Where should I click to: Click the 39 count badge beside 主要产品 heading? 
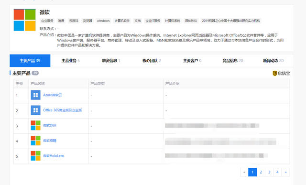point(35,73)
